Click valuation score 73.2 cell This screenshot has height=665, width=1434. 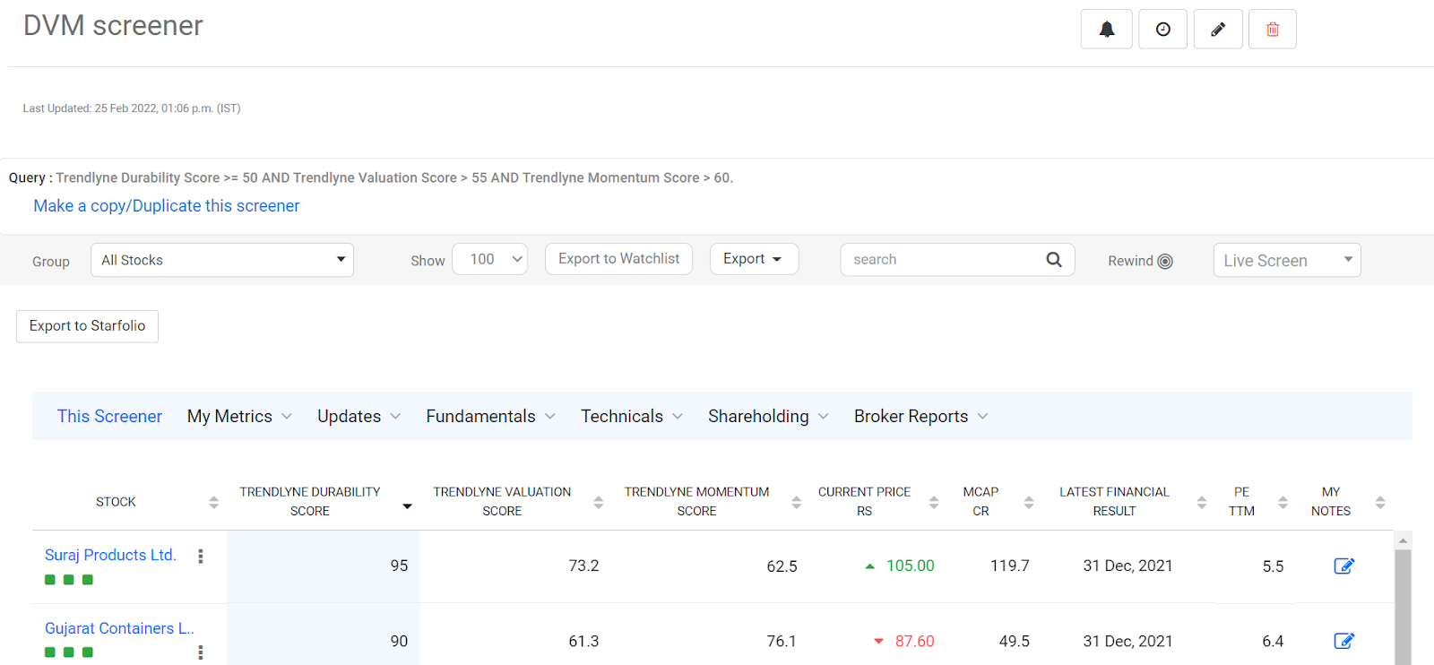pos(583,566)
